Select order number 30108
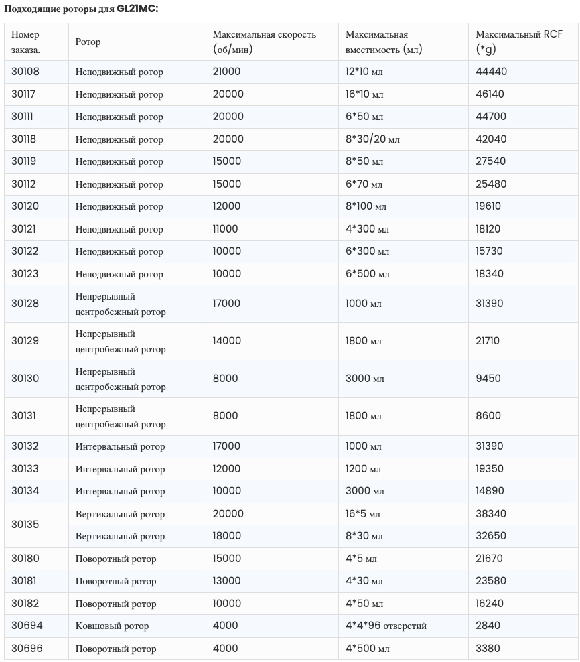Viewport: 580px width, 662px height. pos(25,72)
